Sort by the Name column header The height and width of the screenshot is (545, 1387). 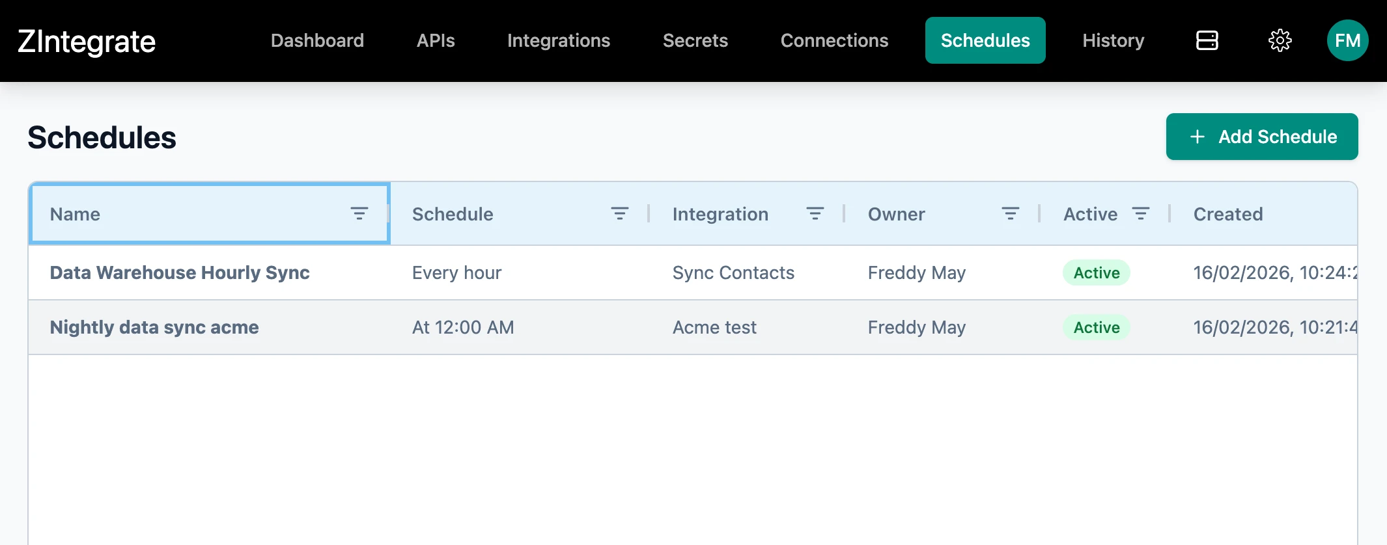[x=75, y=214]
